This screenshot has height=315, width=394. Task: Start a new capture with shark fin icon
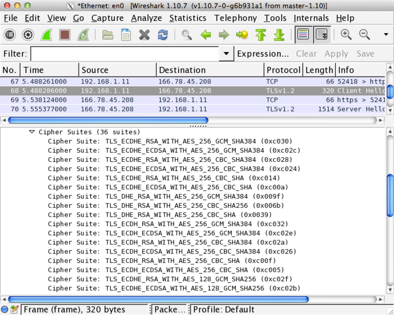point(47,35)
